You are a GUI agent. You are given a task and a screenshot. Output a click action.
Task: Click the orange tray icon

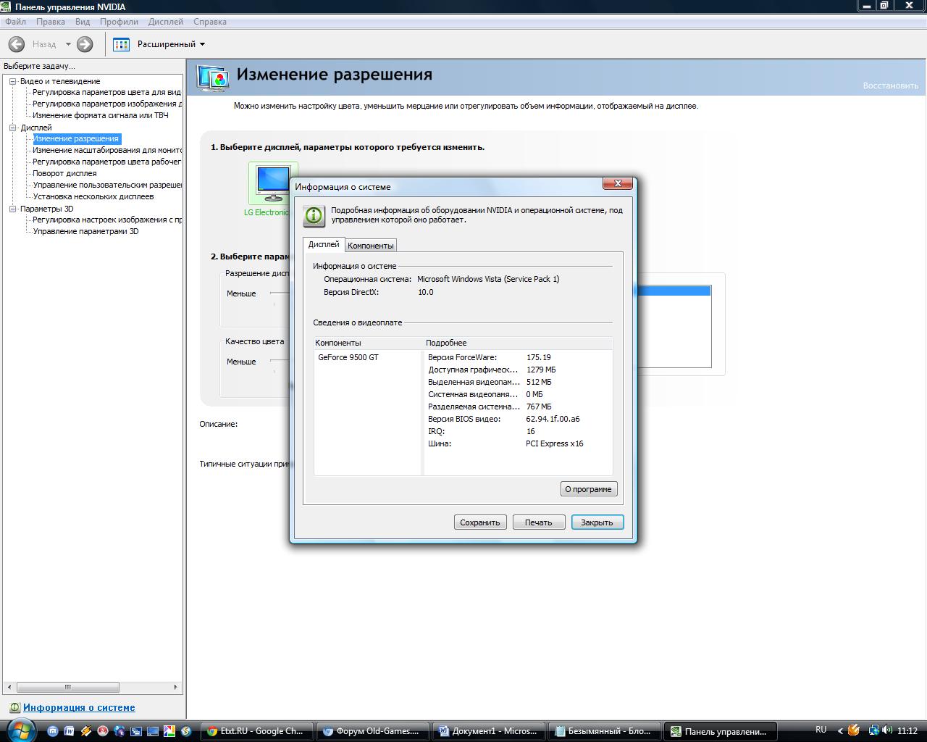(x=855, y=730)
